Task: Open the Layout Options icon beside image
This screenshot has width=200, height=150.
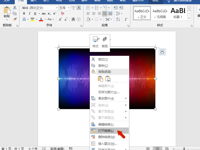Action: tap(162, 52)
